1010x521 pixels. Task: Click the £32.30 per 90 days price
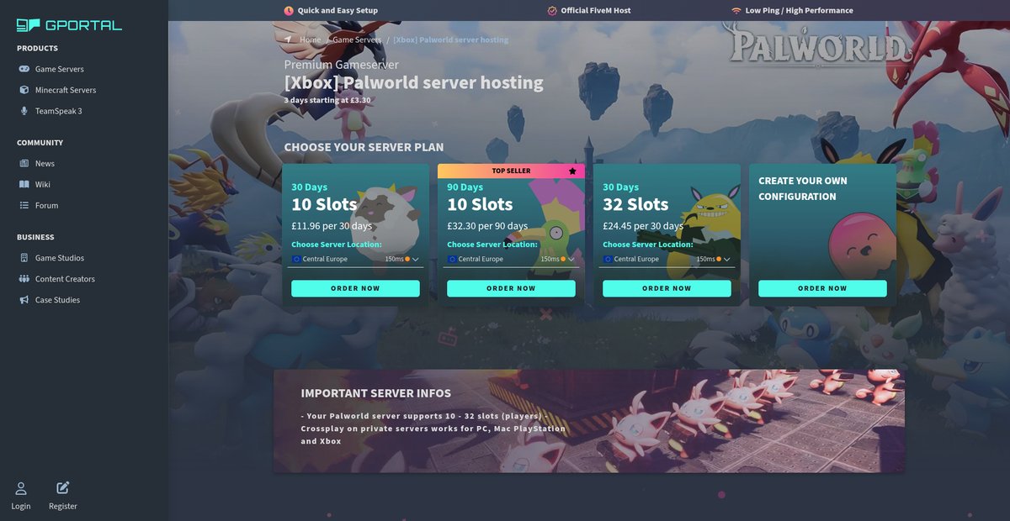click(487, 226)
